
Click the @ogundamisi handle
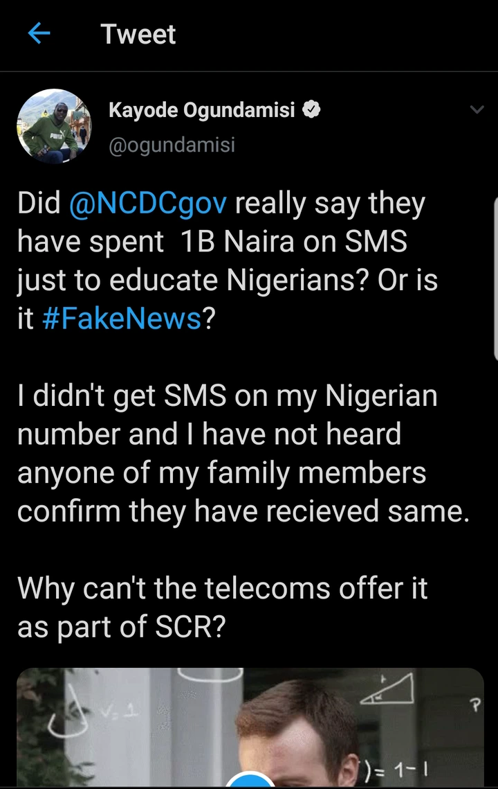point(172,145)
